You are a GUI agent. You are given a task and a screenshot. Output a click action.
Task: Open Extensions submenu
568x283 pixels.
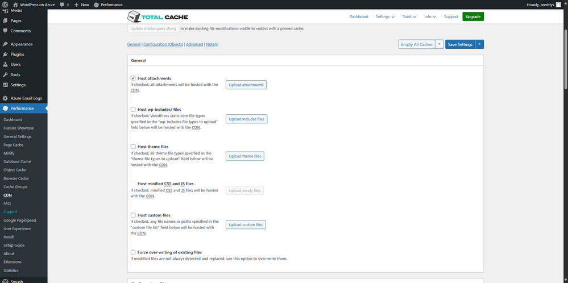point(13,261)
